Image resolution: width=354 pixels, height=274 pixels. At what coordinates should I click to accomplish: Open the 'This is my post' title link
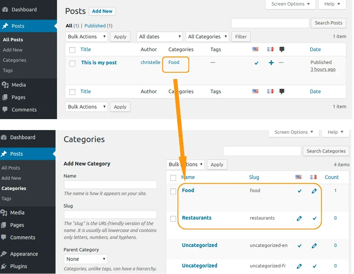click(99, 62)
